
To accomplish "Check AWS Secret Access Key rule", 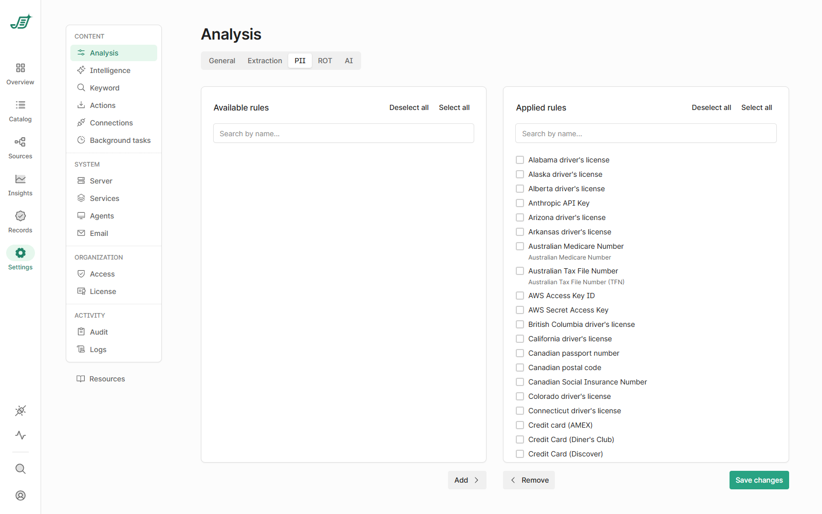I will (x=520, y=310).
